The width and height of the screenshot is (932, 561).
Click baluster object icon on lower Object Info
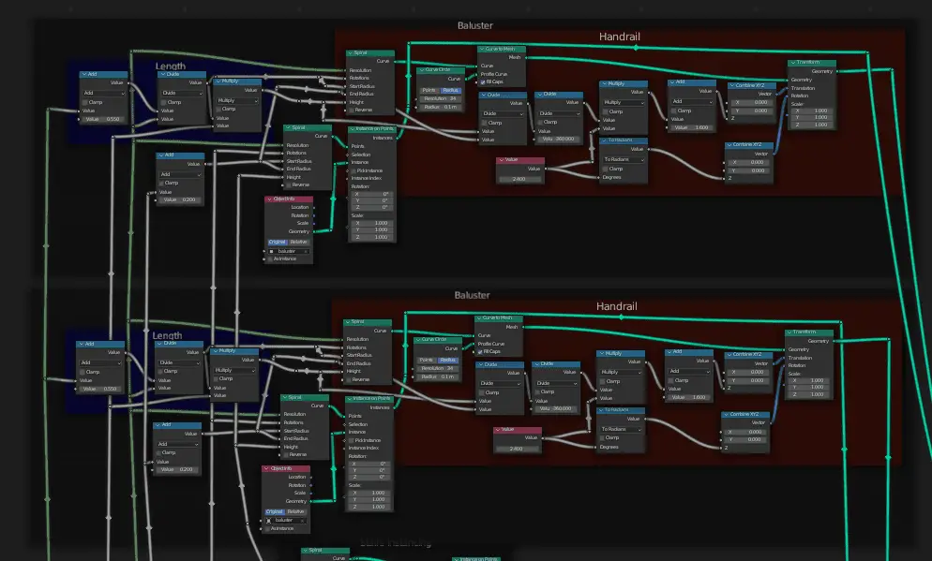tap(269, 520)
